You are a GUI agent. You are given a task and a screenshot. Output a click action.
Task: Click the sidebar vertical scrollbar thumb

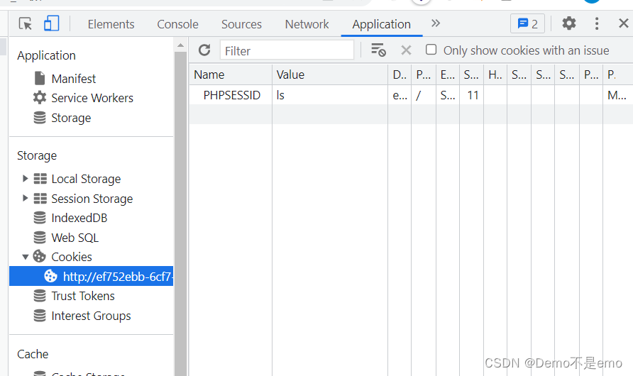[180, 214]
